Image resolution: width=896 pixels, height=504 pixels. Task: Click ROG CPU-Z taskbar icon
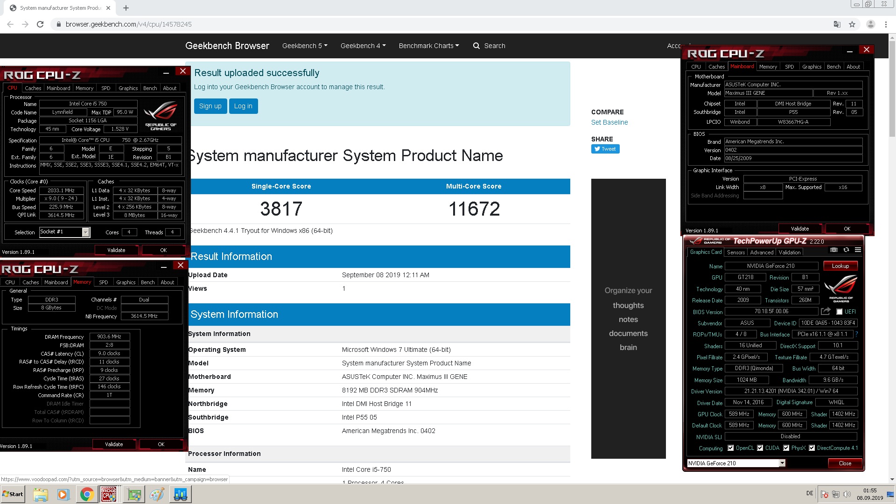tap(109, 494)
